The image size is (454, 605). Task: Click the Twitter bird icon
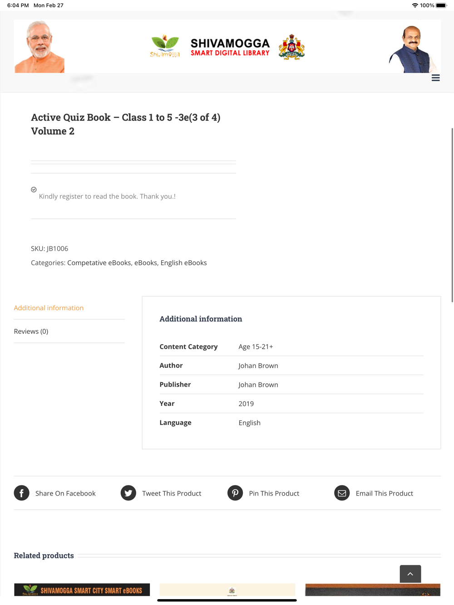click(x=128, y=493)
